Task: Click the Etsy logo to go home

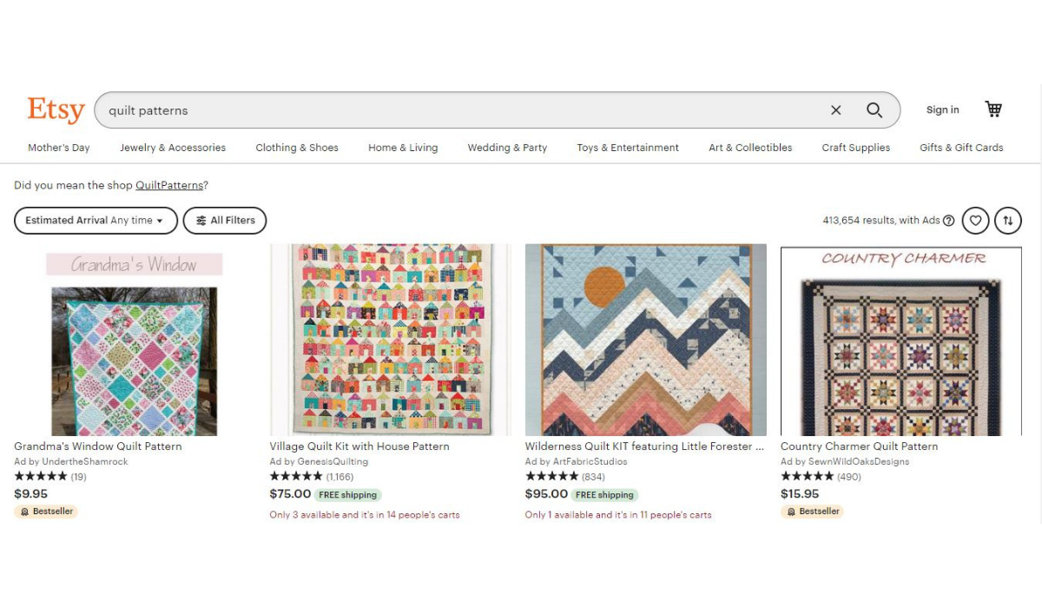Action: [x=56, y=109]
